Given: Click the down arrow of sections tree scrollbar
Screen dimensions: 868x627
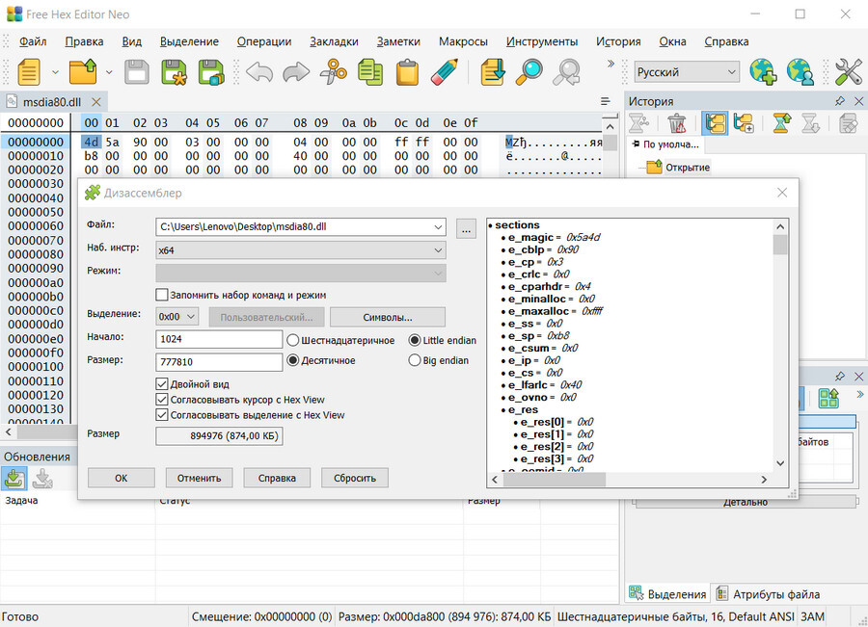Looking at the screenshot, I should [x=780, y=463].
